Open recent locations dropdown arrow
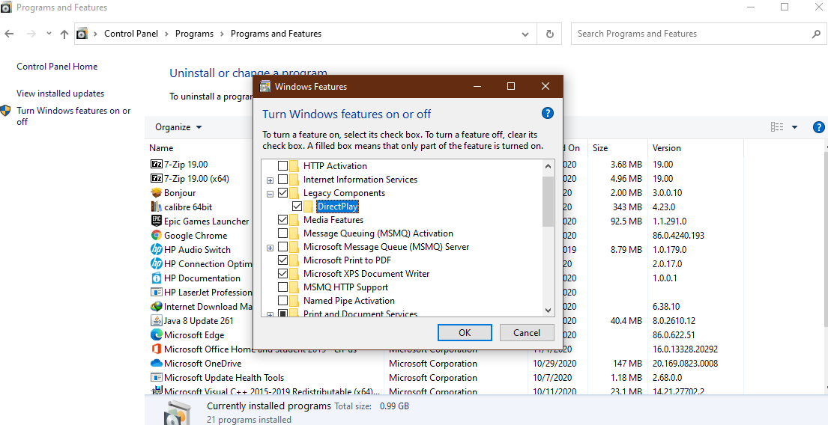This screenshot has width=828, height=425. coord(49,33)
